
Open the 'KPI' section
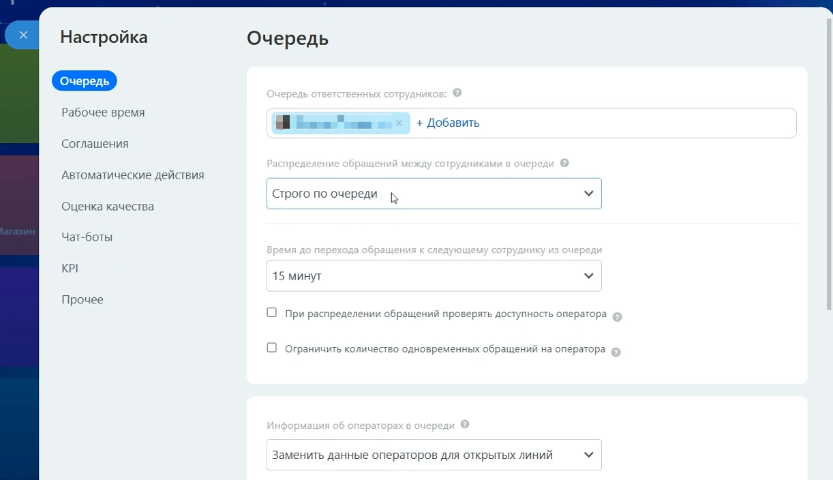point(70,269)
